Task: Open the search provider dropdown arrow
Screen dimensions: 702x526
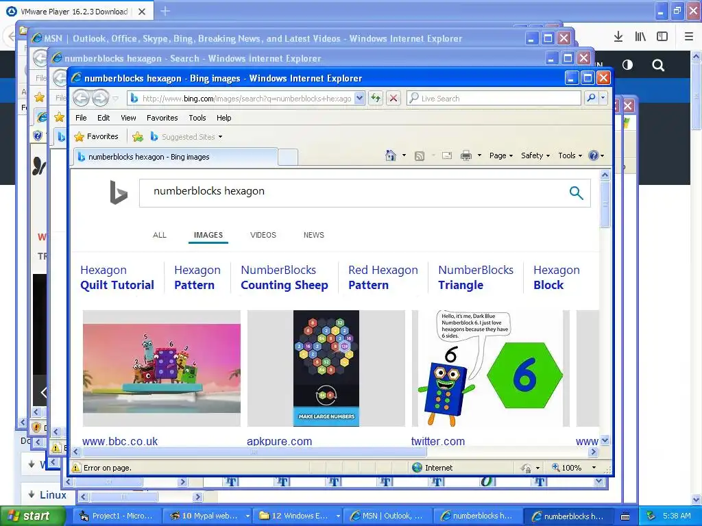Action: click(603, 98)
